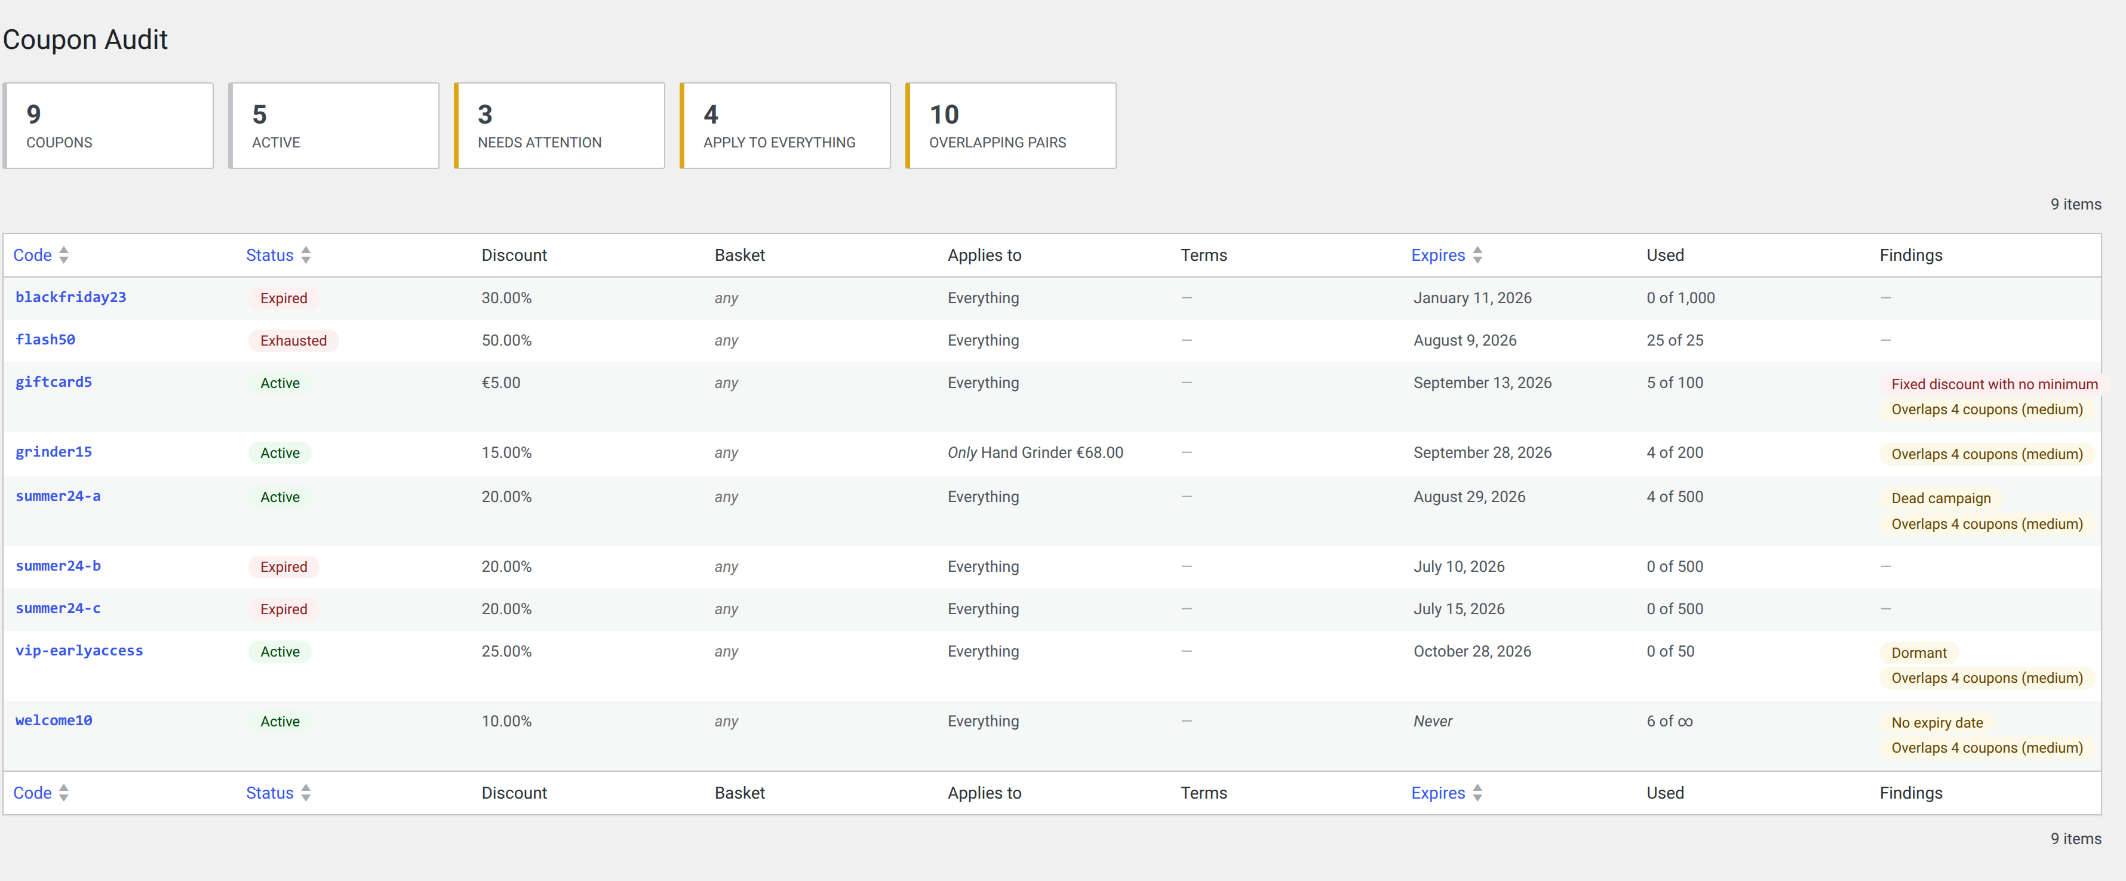Screen dimensions: 2126x881
Task: Sort table by Code in header row
Action: 32,255
